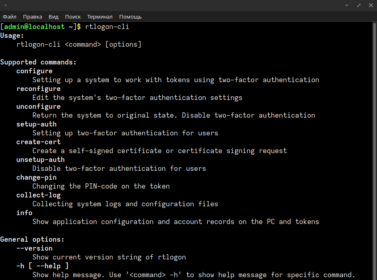Close the terminal window

[x=370, y=5]
